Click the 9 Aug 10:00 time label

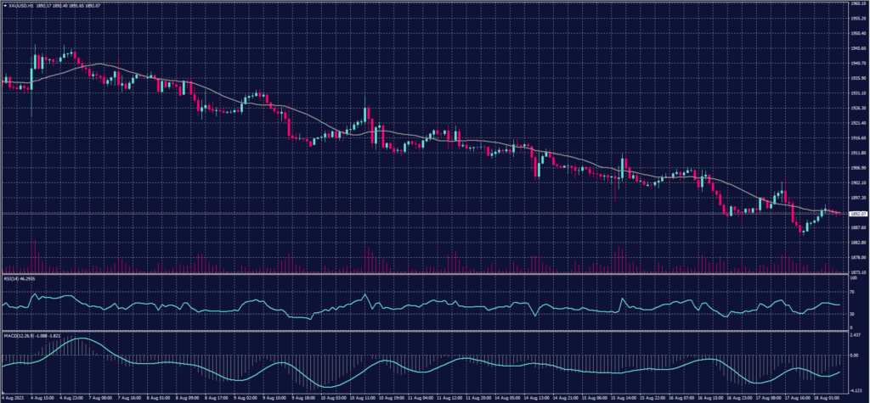(x=274, y=398)
